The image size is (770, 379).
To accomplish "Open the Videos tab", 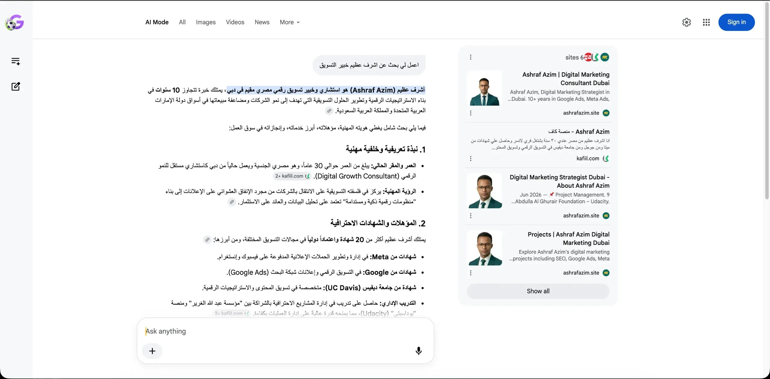I will pyautogui.click(x=235, y=22).
